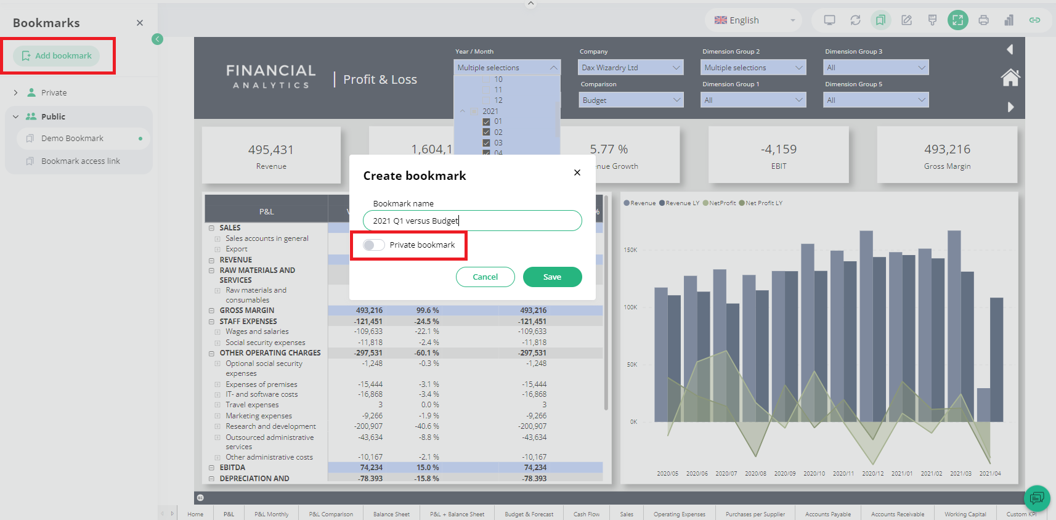Click the round icon on the dark status bar
Image resolution: width=1056 pixels, height=520 pixels.
click(200, 498)
